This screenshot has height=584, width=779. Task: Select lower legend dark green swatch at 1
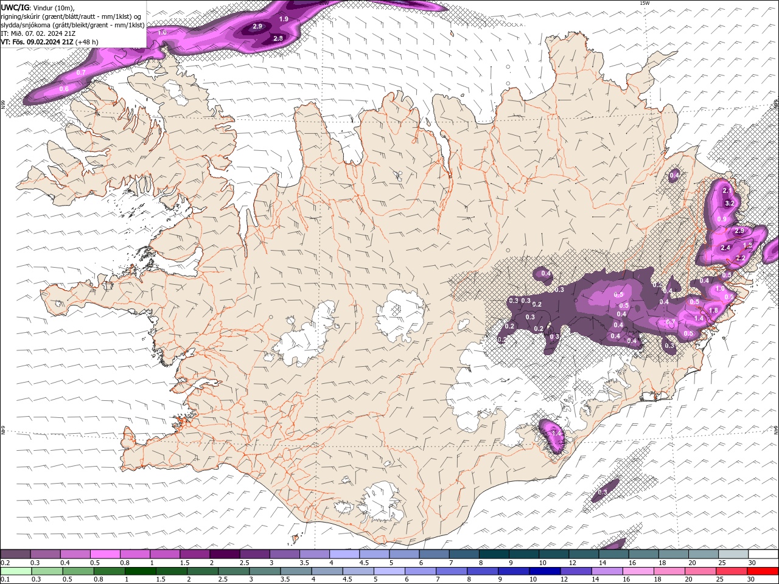coord(140,571)
